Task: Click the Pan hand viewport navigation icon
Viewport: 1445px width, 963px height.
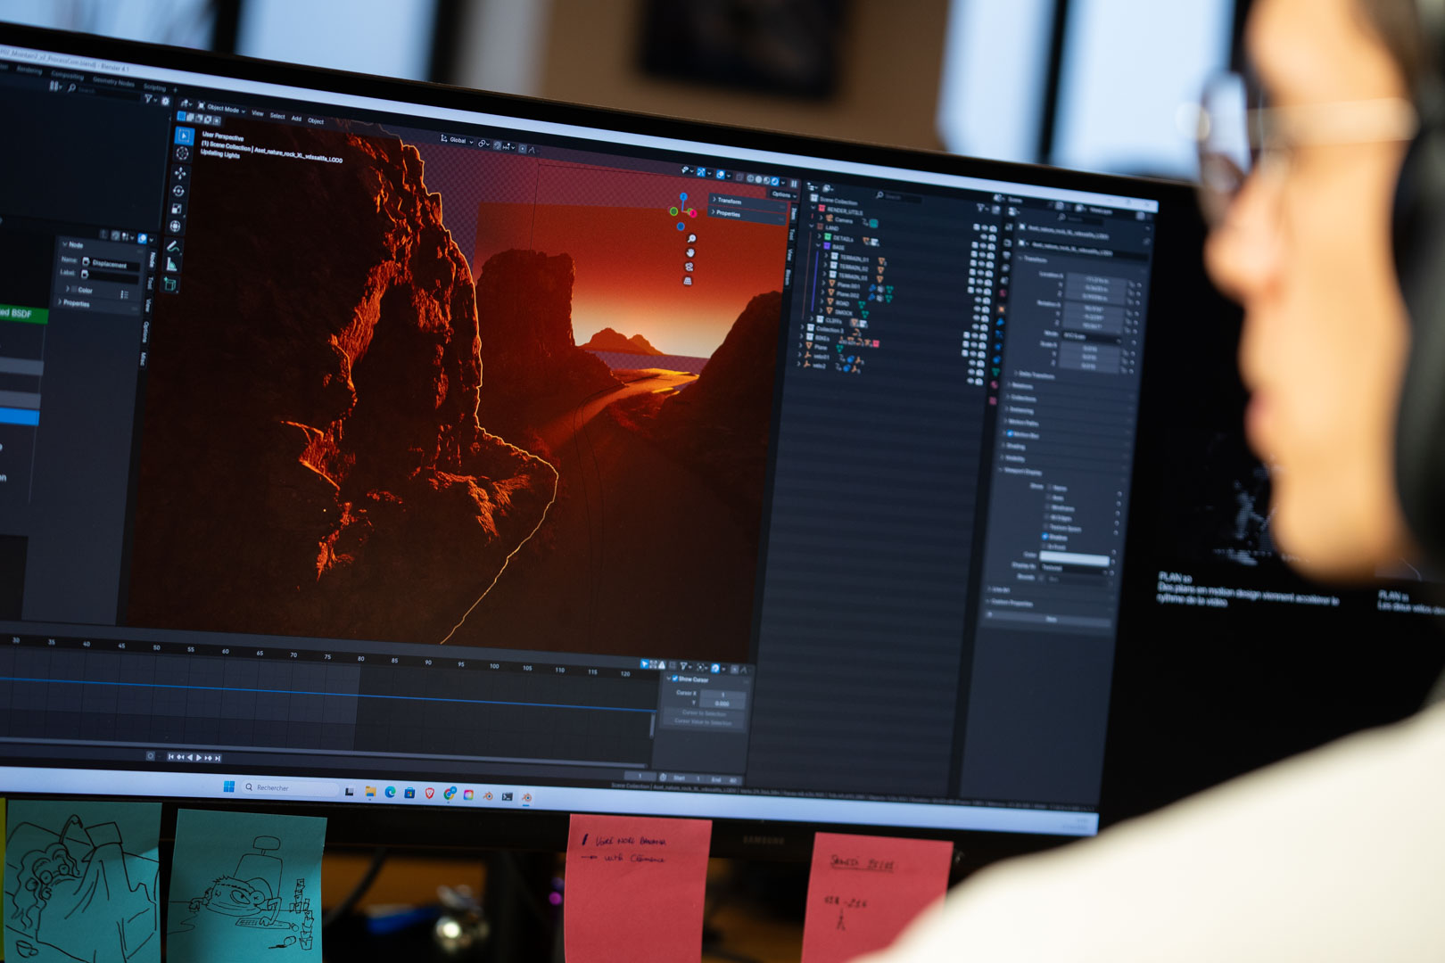Action: pos(690,252)
